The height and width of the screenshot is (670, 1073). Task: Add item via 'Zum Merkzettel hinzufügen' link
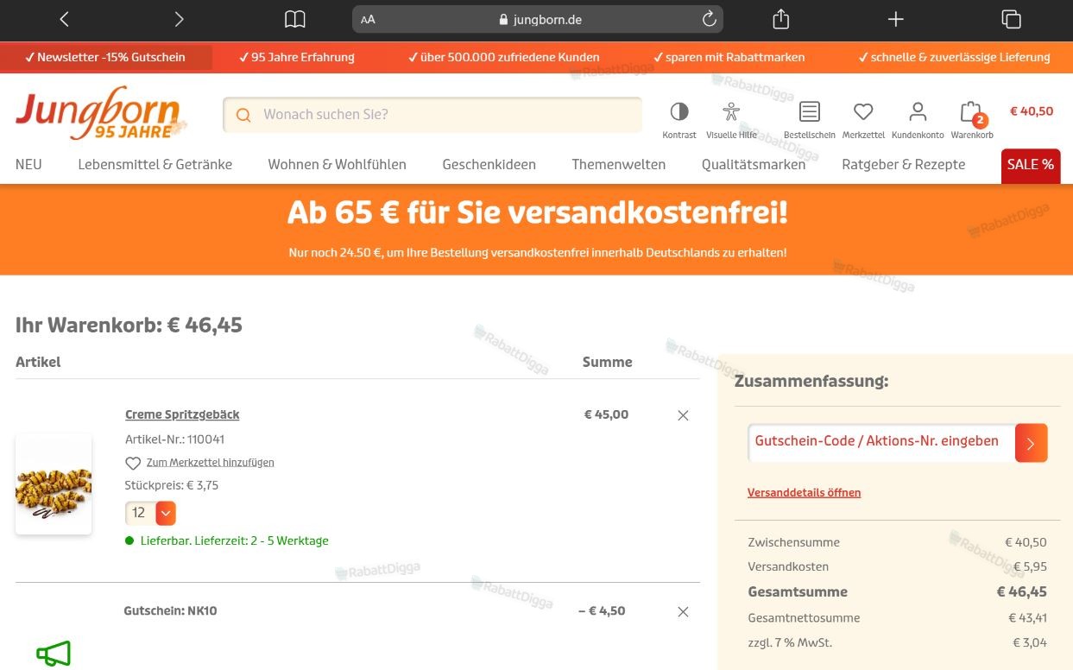210,463
